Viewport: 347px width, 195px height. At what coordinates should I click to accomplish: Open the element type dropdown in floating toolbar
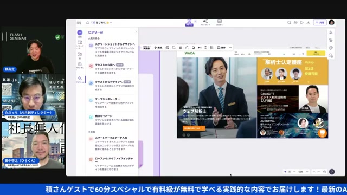146,48
